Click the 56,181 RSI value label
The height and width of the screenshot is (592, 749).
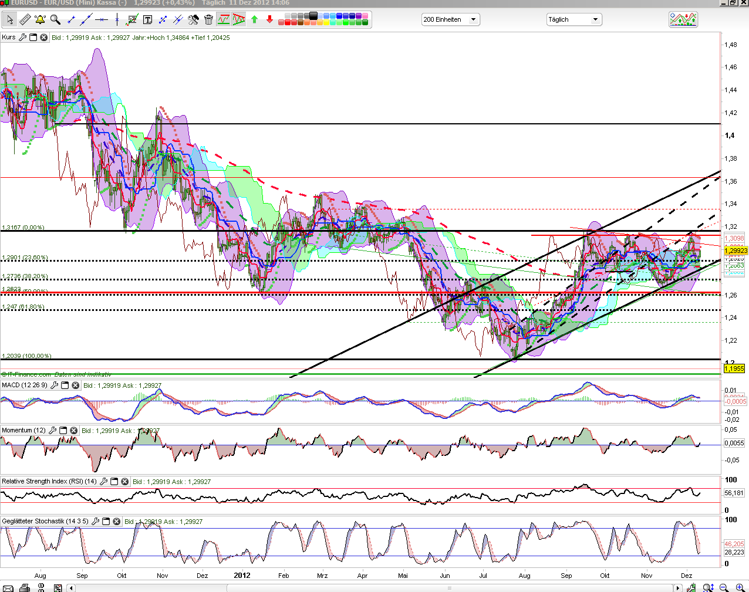click(x=734, y=493)
